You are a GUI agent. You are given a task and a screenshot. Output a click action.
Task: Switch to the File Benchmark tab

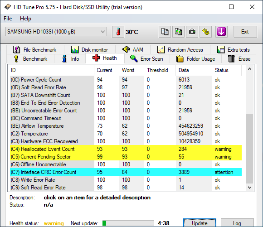point(35,50)
